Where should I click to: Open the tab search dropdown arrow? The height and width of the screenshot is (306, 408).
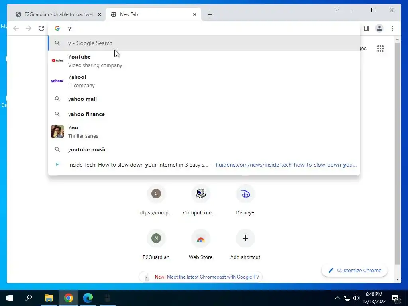click(336, 10)
